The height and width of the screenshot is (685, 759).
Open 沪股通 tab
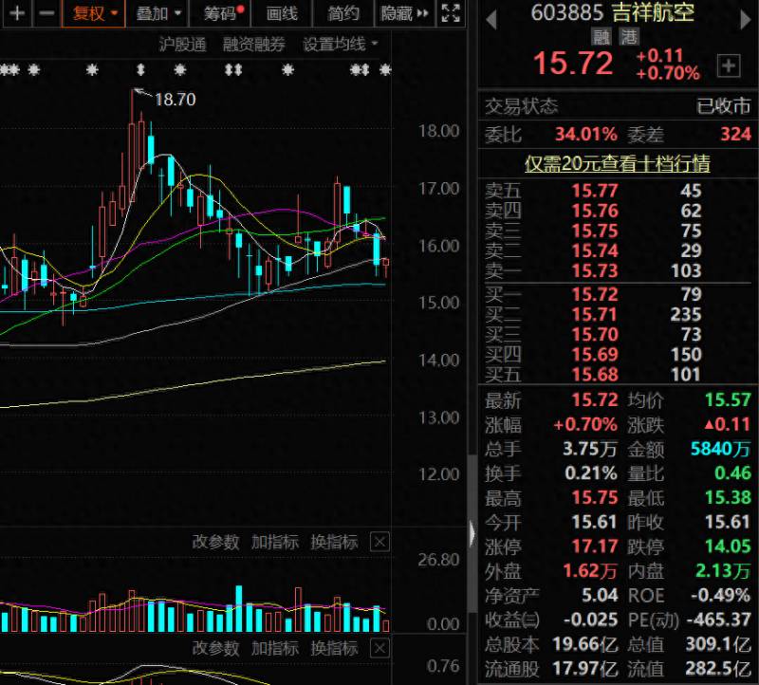click(x=182, y=44)
